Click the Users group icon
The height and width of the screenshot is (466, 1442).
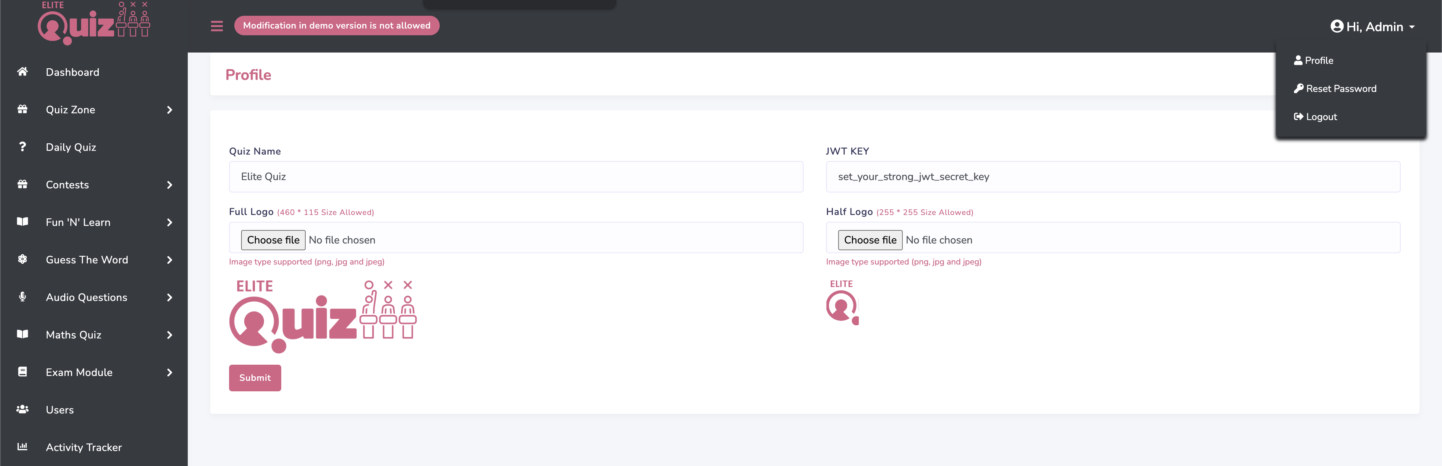pos(23,409)
